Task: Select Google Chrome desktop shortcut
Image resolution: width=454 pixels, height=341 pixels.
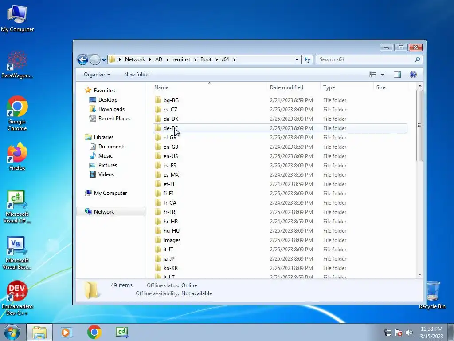Action: pos(17,113)
